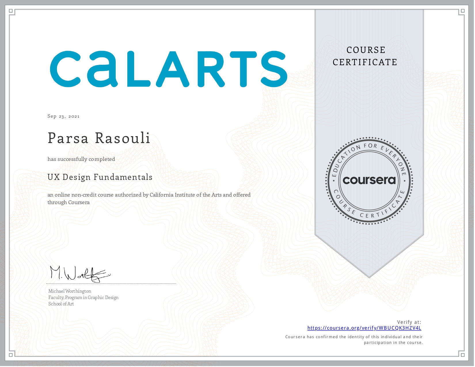The width and height of the screenshot is (475, 367).
Task: Click the COURSE CERTIFICATE heading
Action: [x=365, y=56]
